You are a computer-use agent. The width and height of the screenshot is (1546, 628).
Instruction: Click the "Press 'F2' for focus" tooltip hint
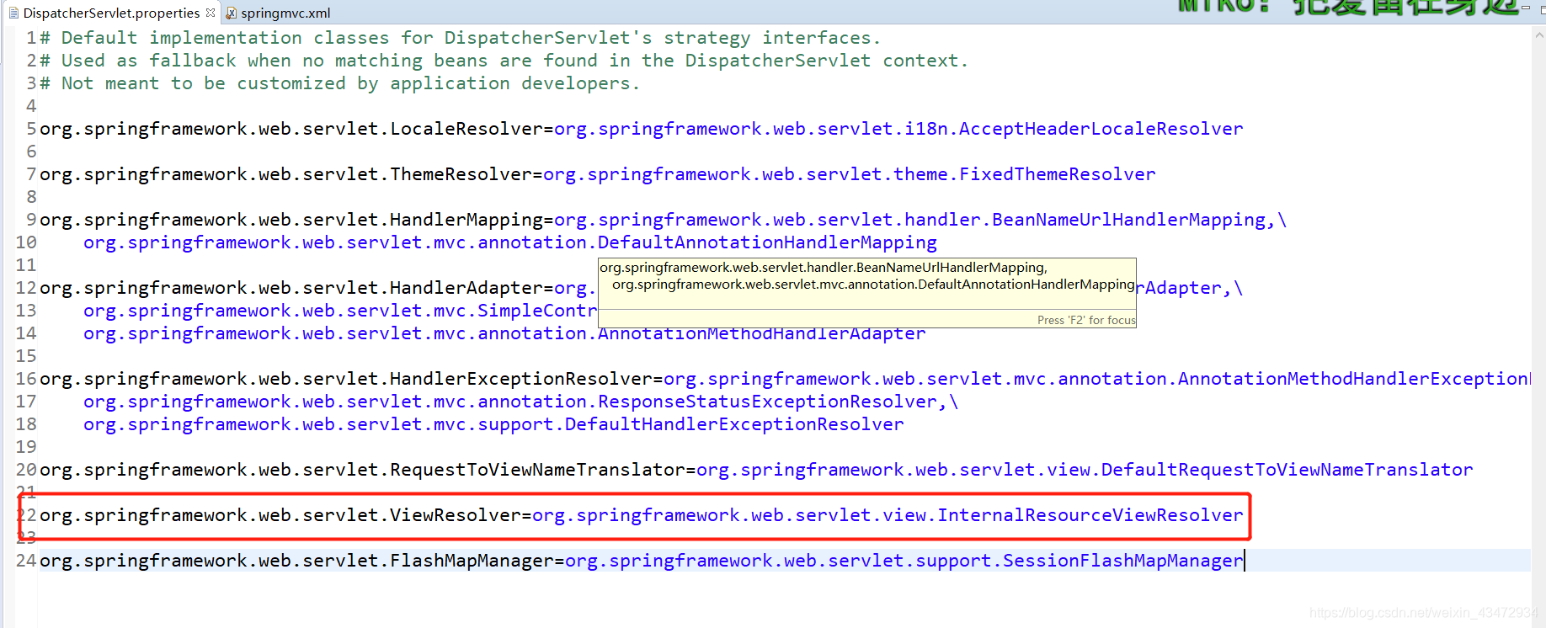1086,320
